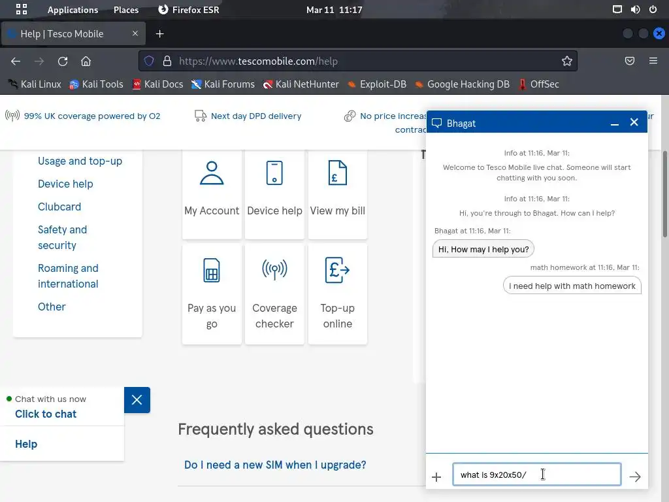Go back with the browser back arrow
The height and width of the screenshot is (502, 669).
point(16,61)
